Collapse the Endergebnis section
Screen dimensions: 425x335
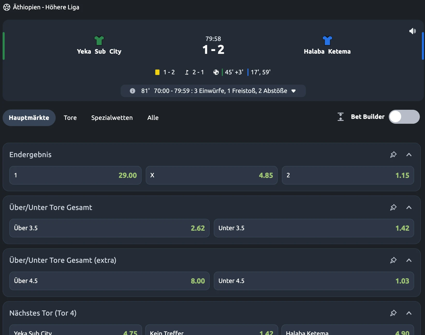point(409,155)
